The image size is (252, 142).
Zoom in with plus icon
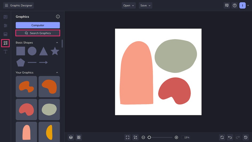(x=176, y=137)
